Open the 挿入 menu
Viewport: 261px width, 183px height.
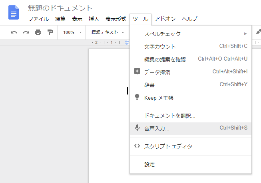pos(94,19)
